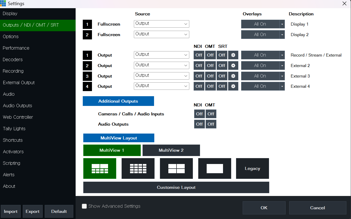The image size is (351, 219).
Task: Open settings gear for Output 3
Action: point(233,76)
